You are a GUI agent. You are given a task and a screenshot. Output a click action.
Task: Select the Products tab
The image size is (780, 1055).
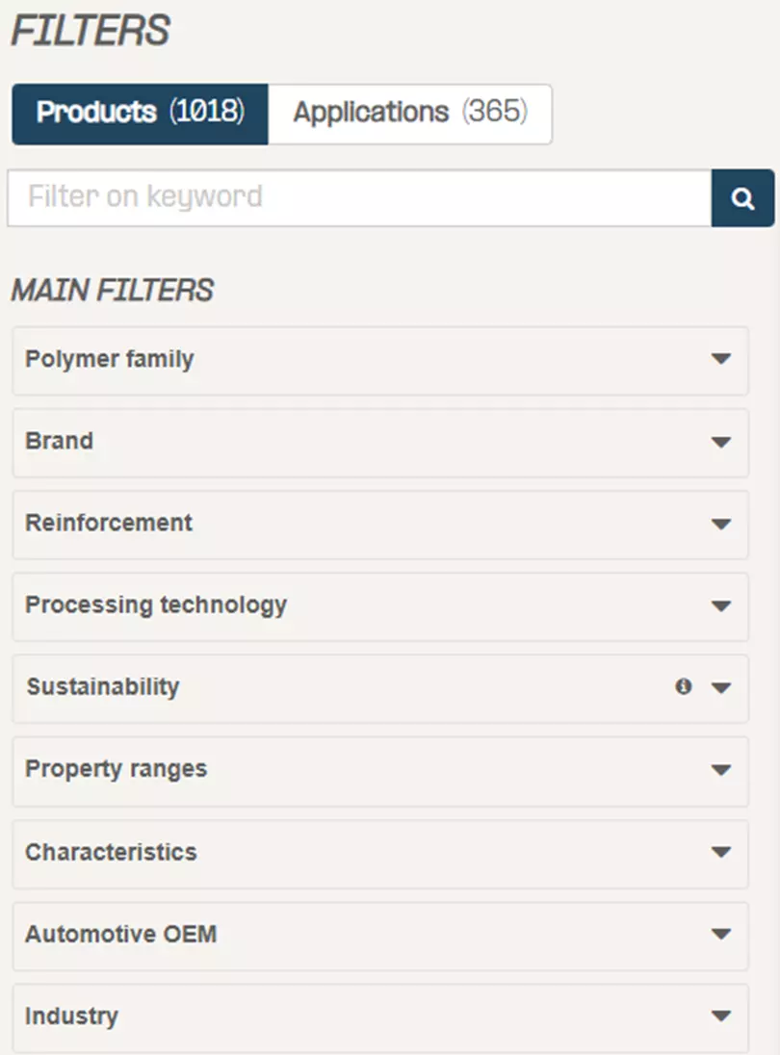coord(139,113)
